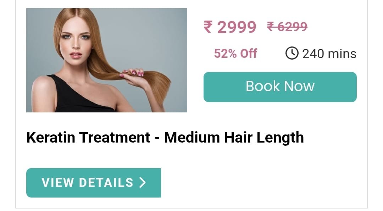Open the Keratin Treatment title link
The height and width of the screenshot is (211, 383).
point(165,138)
